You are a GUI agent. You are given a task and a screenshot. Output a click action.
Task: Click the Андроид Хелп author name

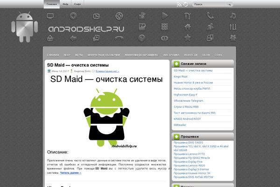tap(82, 71)
